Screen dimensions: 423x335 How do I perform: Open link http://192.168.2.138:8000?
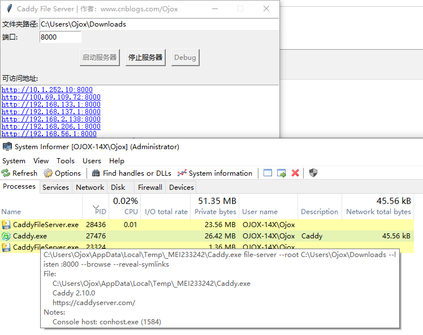[51, 119]
